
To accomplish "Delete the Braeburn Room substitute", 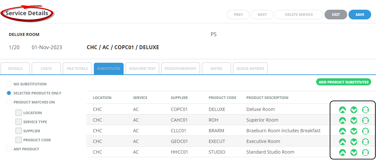I will pos(365,131).
